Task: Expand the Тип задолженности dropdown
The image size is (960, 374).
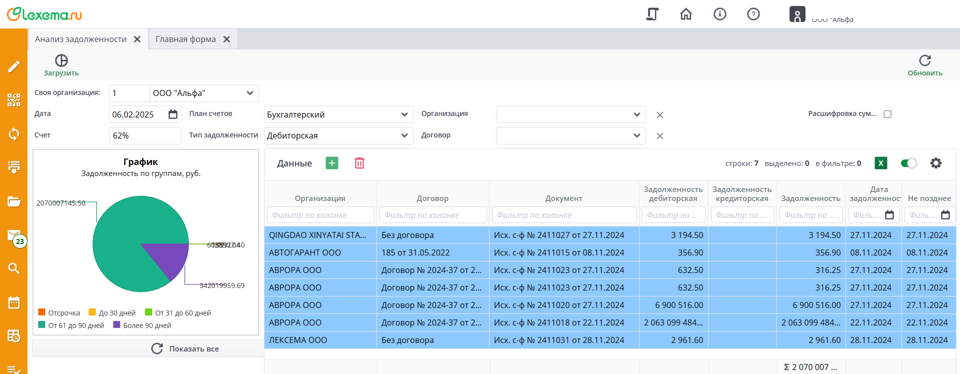Action: pyautogui.click(x=404, y=135)
